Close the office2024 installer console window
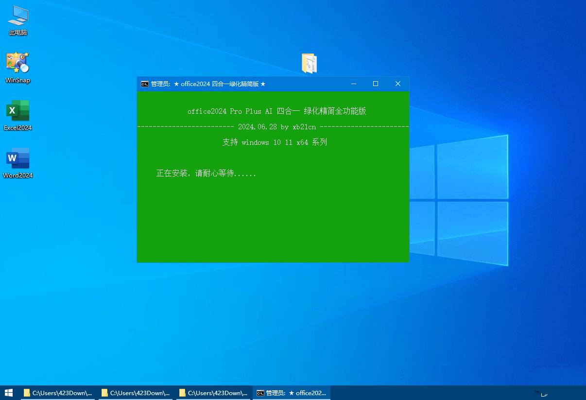586x400 pixels. pyautogui.click(x=398, y=84)
